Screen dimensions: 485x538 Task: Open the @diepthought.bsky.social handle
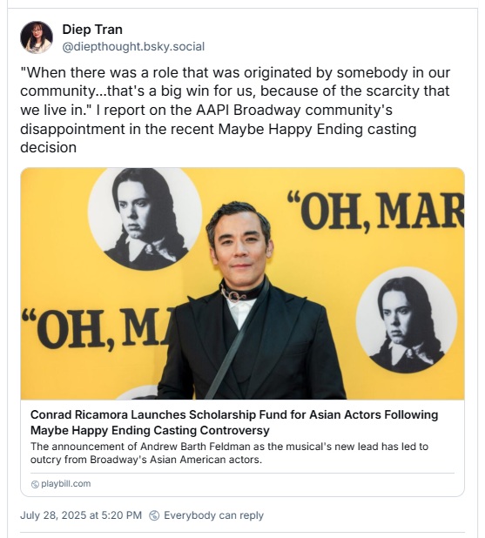tap(133, 46)
